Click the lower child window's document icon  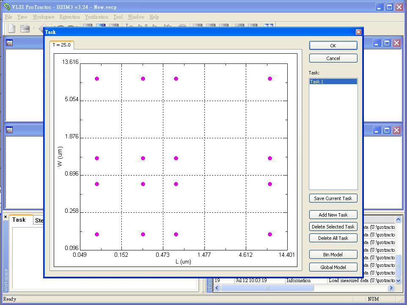pos(9,130)
